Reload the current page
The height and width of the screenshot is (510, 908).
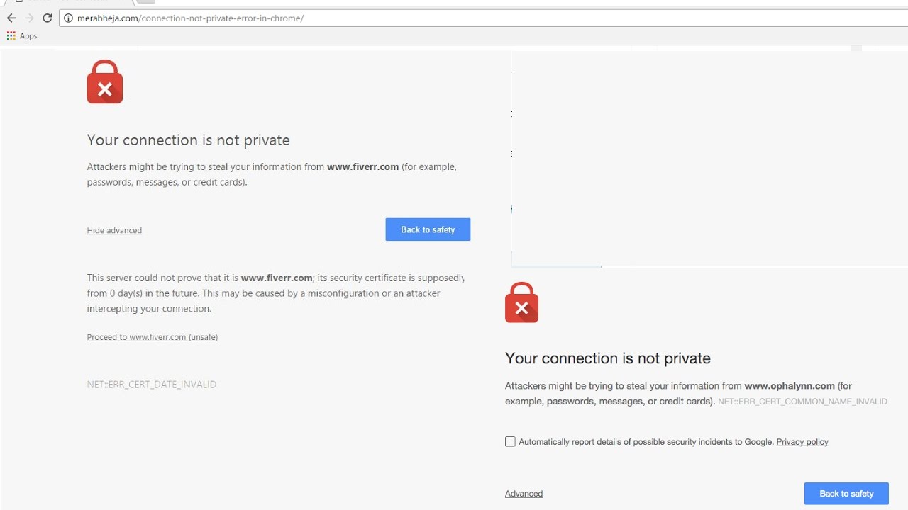[48, 18]
